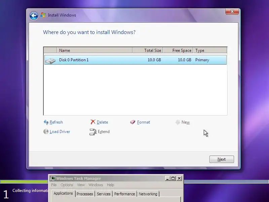Screen dimensions: 269x202
Task: Click the Extend link
Action: pos(104,132)
